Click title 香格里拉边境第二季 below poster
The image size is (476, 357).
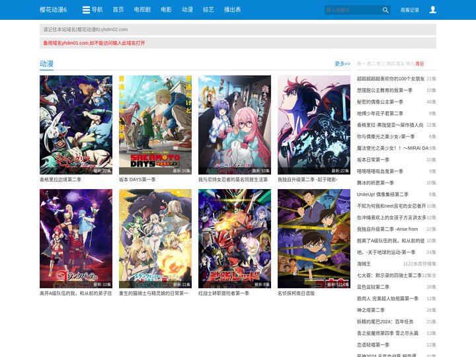point(60,179)
